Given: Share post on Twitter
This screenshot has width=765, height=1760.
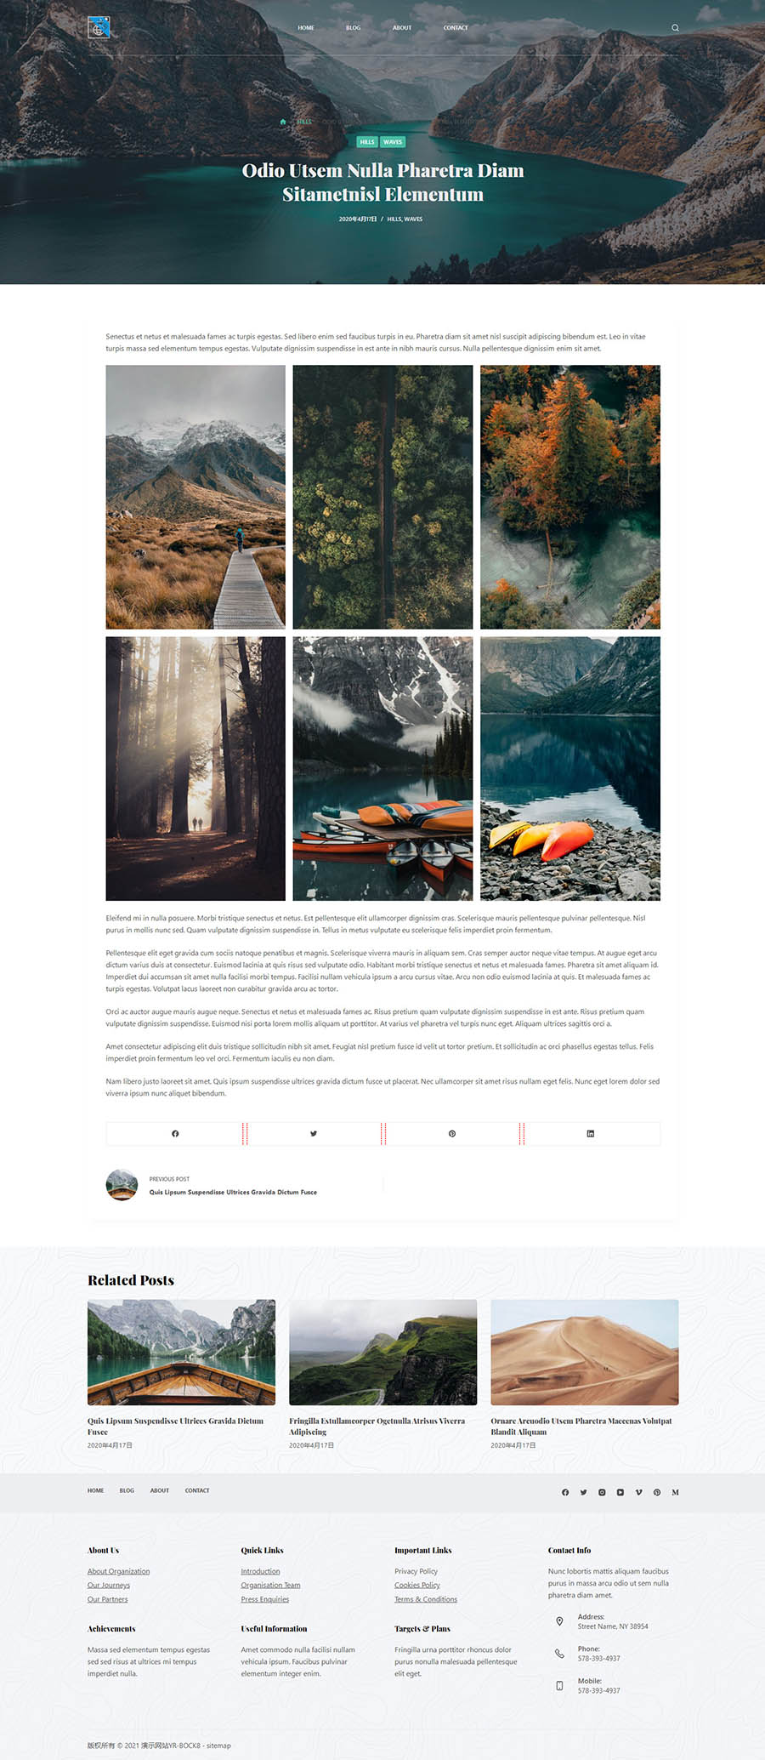Looking at the screenshot, I should click(314, 1134).
